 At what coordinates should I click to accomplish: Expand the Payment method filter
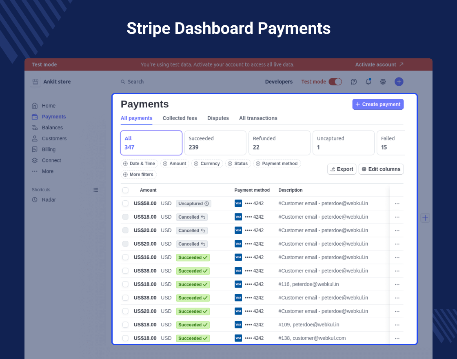point(277,164)
